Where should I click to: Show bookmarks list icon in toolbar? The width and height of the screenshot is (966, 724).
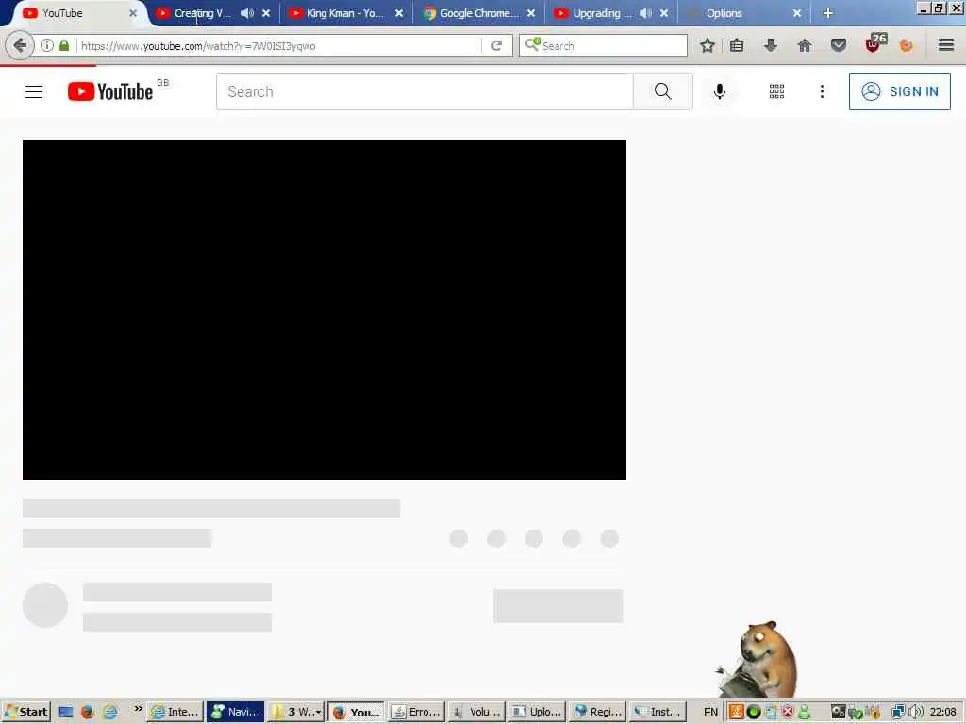click(737, 45)
